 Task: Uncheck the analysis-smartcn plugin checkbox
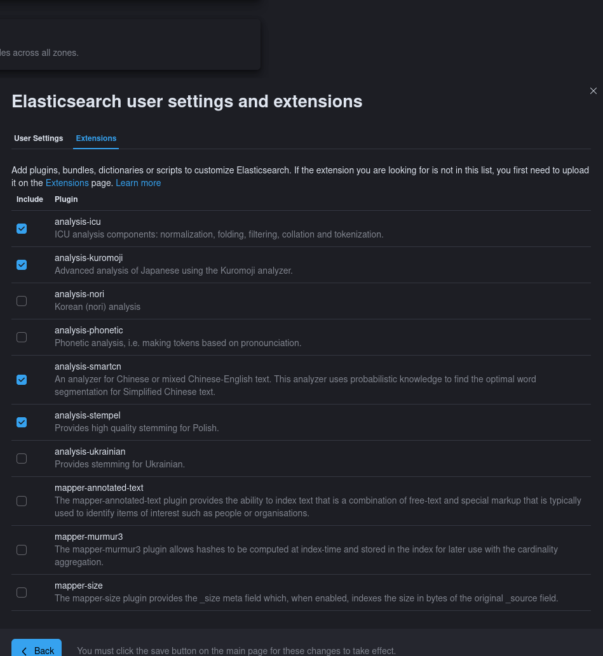(22, 380)
